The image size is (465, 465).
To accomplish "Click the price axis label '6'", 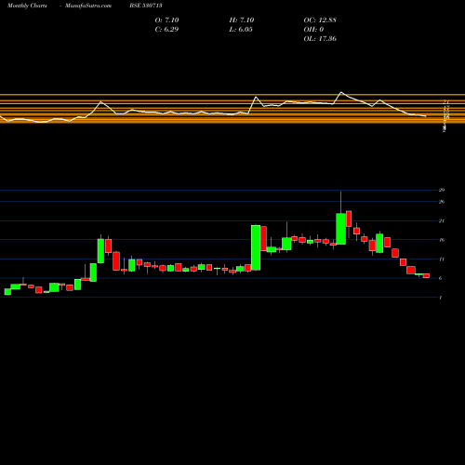I will click(x=441, y=278).
